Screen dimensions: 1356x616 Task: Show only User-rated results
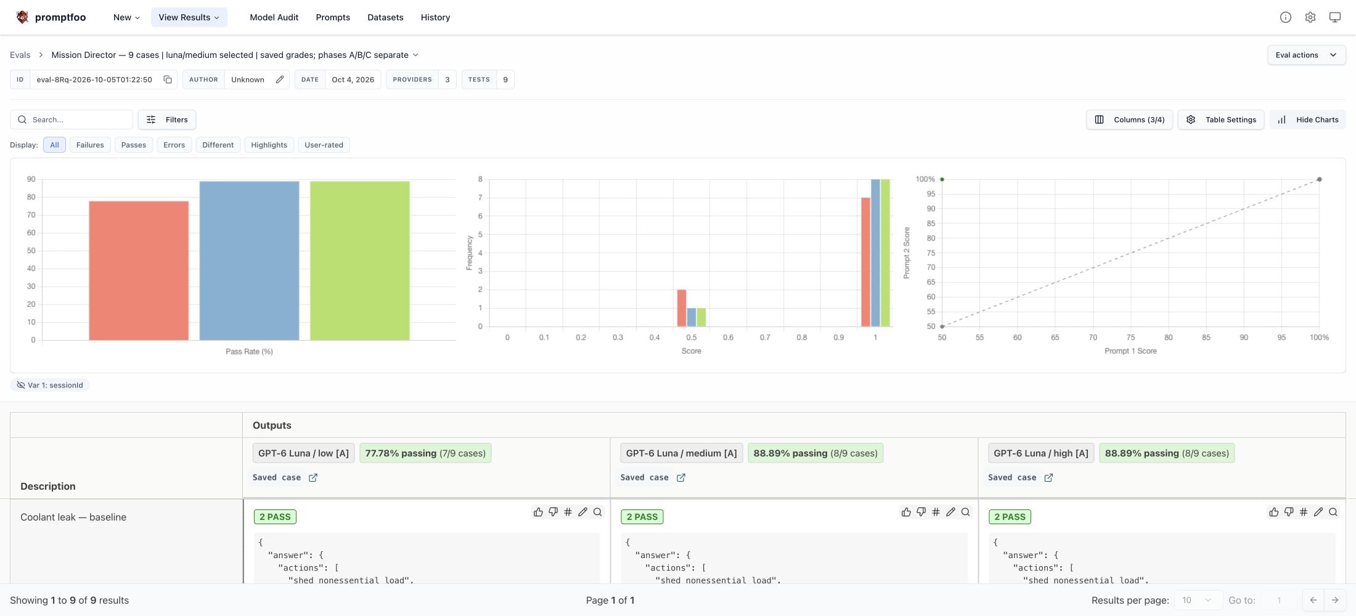(324, 145)
